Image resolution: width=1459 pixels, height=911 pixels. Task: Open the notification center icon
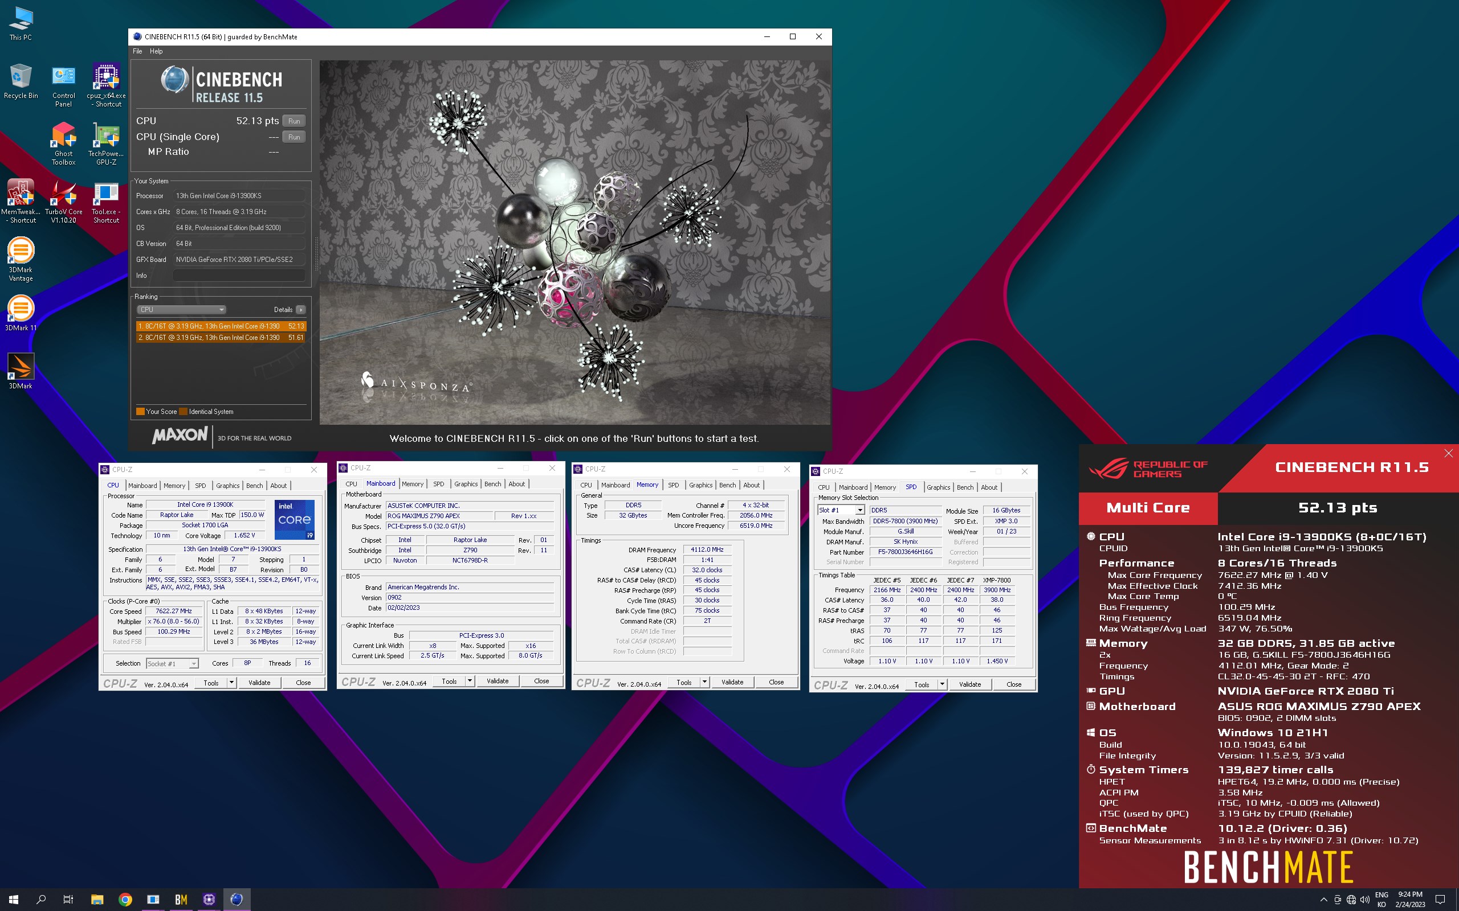click(x=1440, y=900)
